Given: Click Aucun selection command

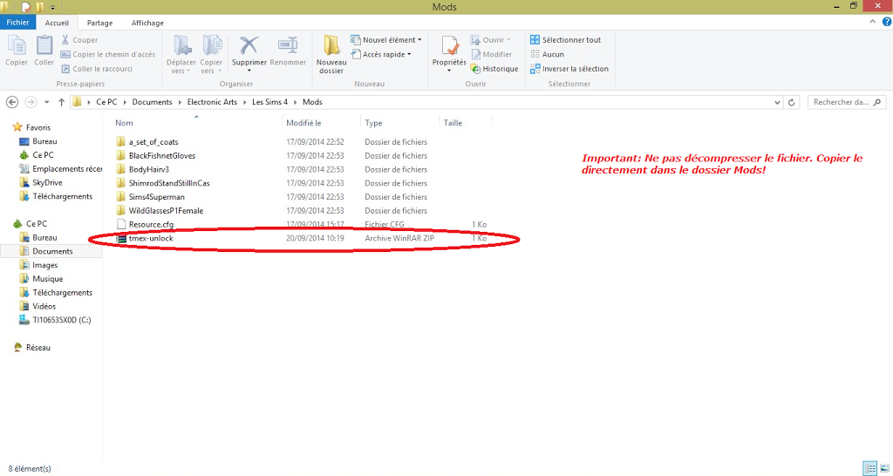Looking at the screenshot, I should 547,54.
